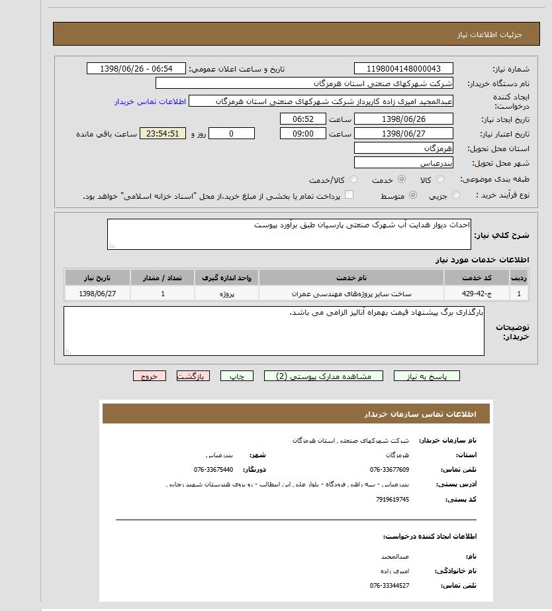Image resolution: width=552 pixels, height=611 pixels.
Task: Click the استان محل تحویل field
Action: click(x=404, y=148)
